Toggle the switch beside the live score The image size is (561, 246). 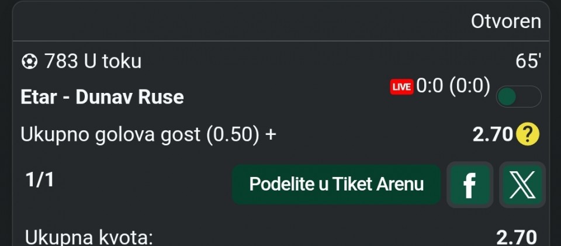(518, 97)
